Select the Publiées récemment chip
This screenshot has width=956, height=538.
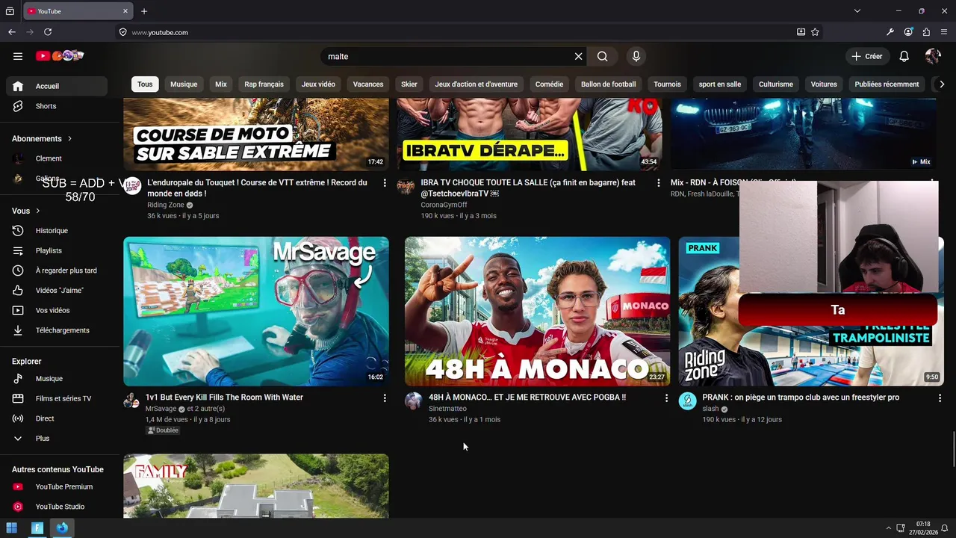pyautogui.click(x=887, y=84)
